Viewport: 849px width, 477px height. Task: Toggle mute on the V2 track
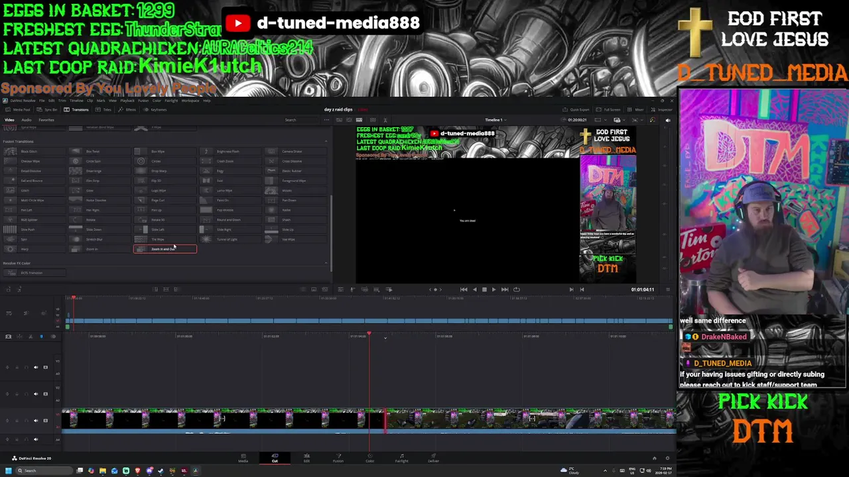(x=36, y=394)
